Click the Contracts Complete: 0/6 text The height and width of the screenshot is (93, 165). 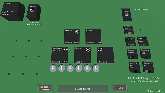click(x=143, y=78)
